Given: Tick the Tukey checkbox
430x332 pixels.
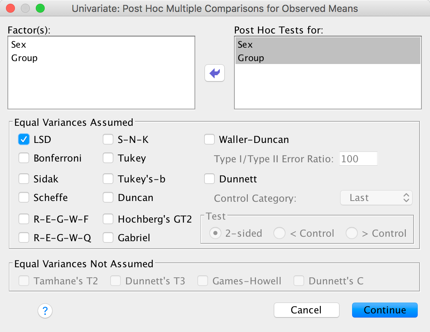Looking at the screenshot, I should pyautogui.click(x=108, y=158).
